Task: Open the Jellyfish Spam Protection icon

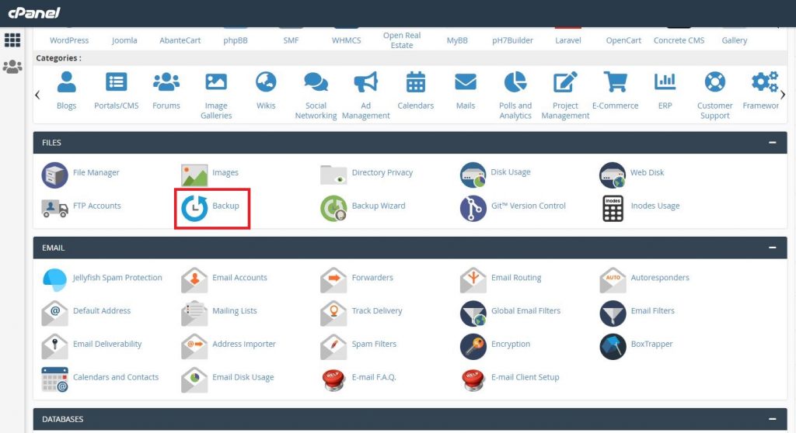Action: pyautogui.click(x=55, y=280)
